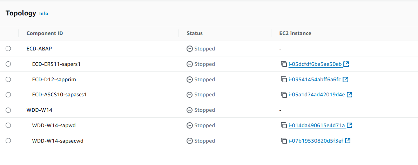Open instance link i-05a1d74ad42019d4e
Screen dimensions: 418x165
click(x=317, y=95)
